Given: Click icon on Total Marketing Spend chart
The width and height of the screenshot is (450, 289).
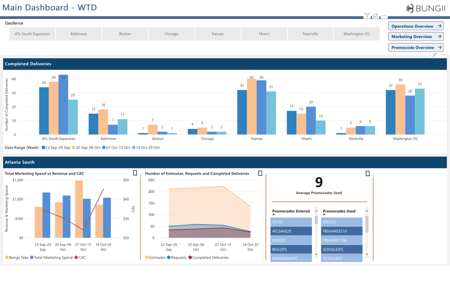Looking at the screenshot, I should [x=135, y=173].
